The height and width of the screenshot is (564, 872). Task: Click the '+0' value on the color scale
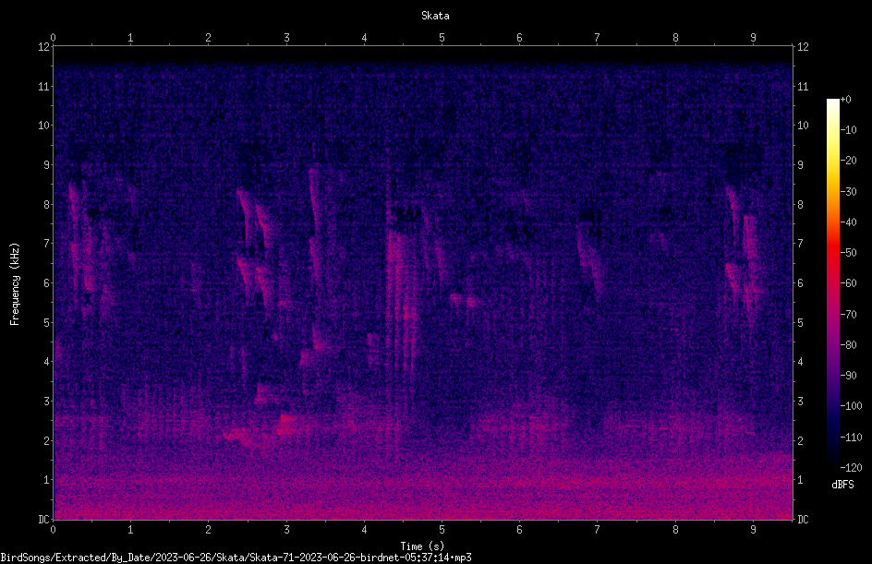(x=845, y=100)
